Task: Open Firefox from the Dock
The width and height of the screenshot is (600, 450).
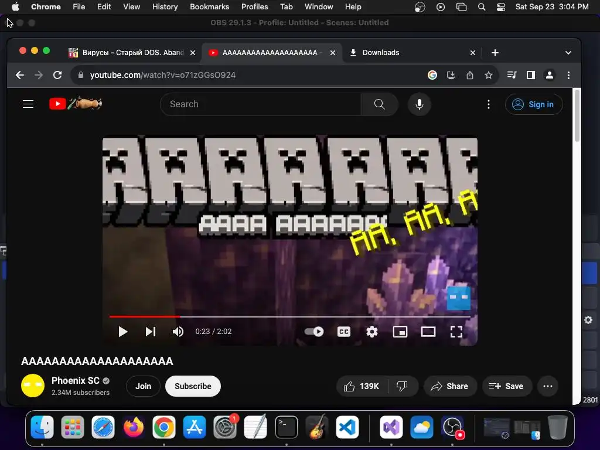Action: click(x=134, y=427)
